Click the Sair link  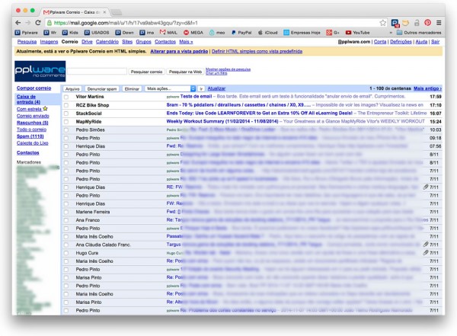[435, 42]
